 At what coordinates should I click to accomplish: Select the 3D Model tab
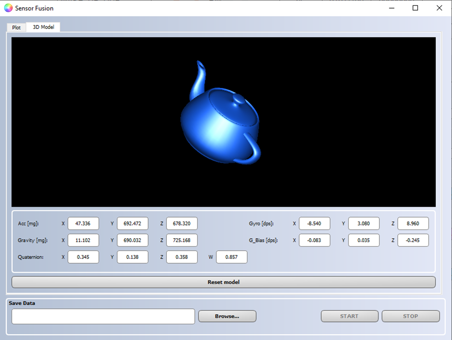click(x=43, y=27)
